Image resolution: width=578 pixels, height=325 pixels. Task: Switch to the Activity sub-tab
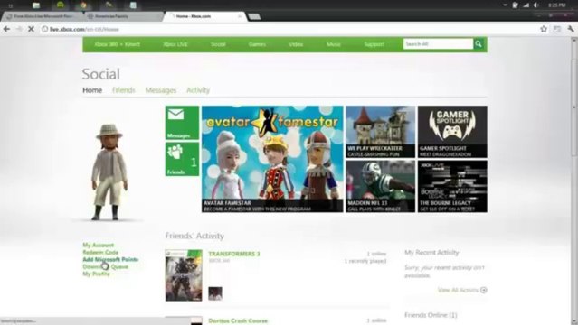(x=198, y=90)
